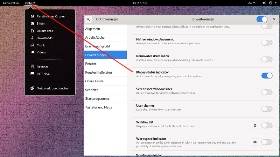Screen dimensions: 280x157
Task: Click the Downloads arrow icon in Orte menu
Action: [x=32, y=38]
